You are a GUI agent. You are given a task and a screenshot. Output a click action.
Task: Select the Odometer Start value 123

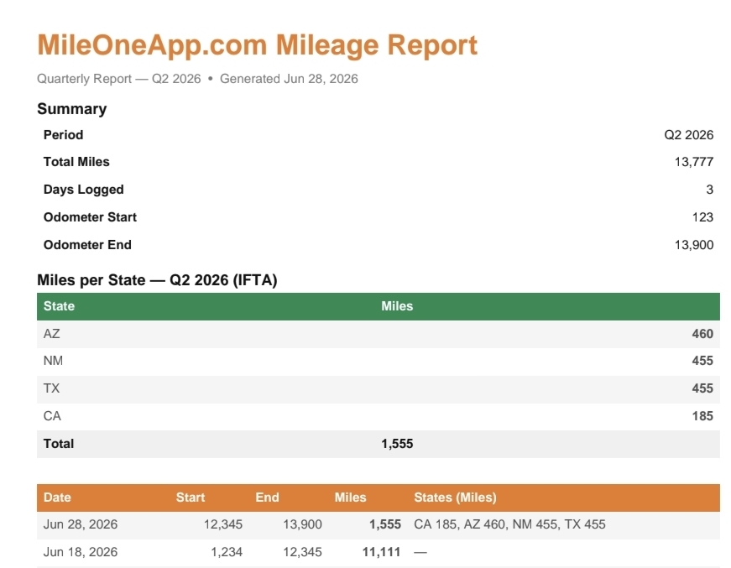702,217
